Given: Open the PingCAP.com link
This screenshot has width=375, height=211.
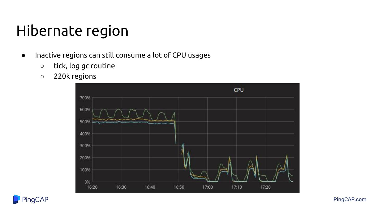Looking at the screenshot, I should [350, 200].
